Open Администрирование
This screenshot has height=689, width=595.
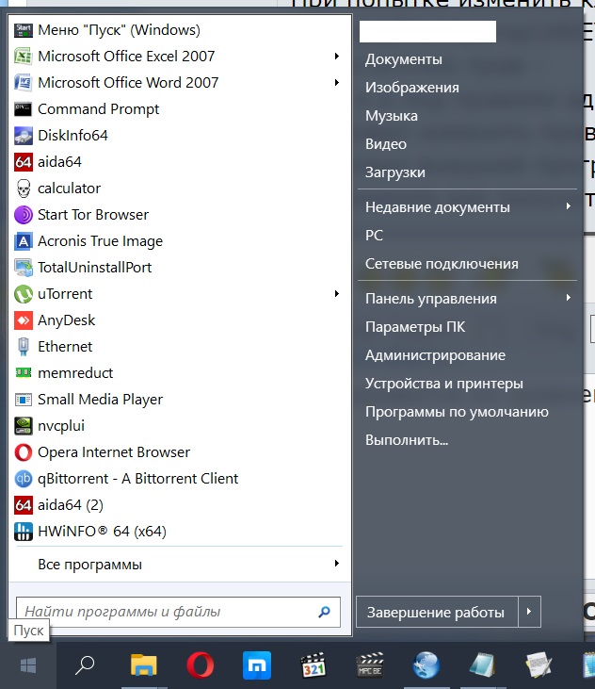click(x=435, y=355)
